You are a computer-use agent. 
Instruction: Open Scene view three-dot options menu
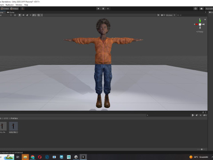pyautogui.click(x=205, y=12)
